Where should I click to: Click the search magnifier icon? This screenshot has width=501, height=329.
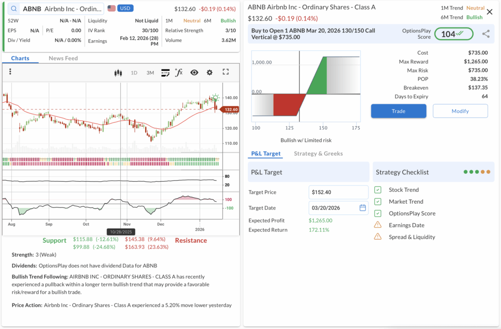[x=14, y=9]
